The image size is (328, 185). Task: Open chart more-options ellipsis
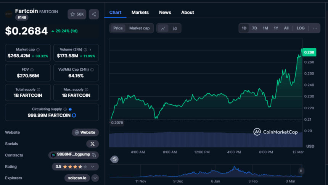pos(315,28)
